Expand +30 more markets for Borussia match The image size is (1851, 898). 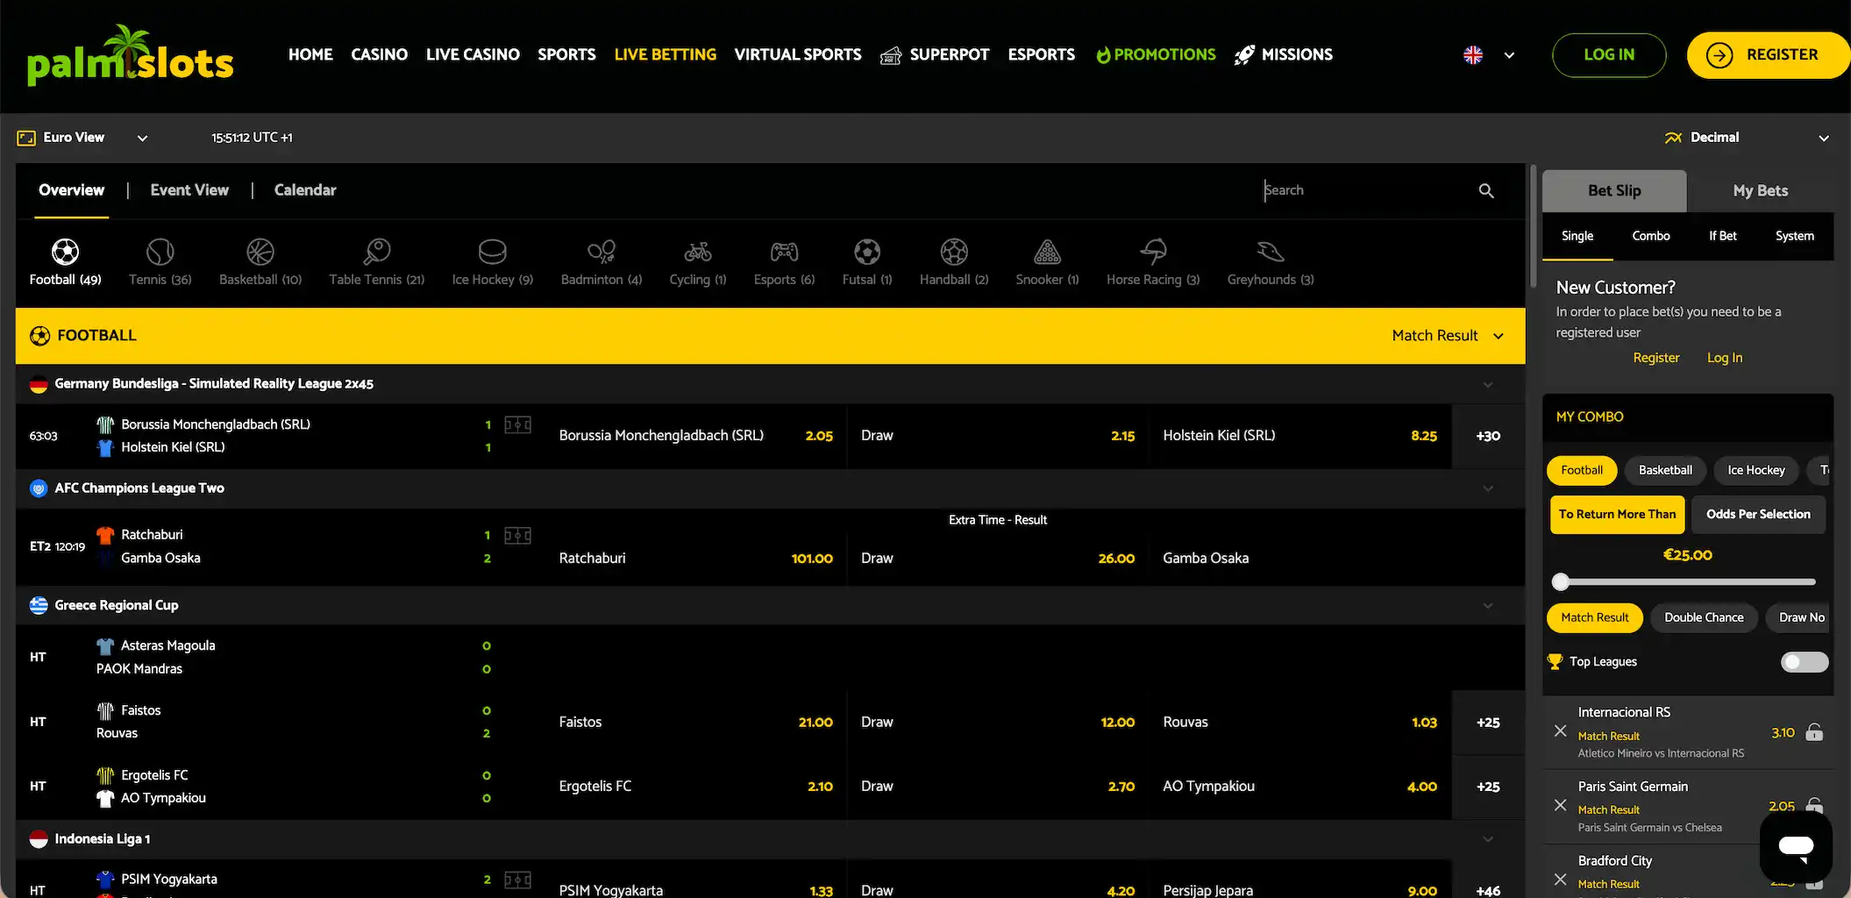pos(1488,436)
